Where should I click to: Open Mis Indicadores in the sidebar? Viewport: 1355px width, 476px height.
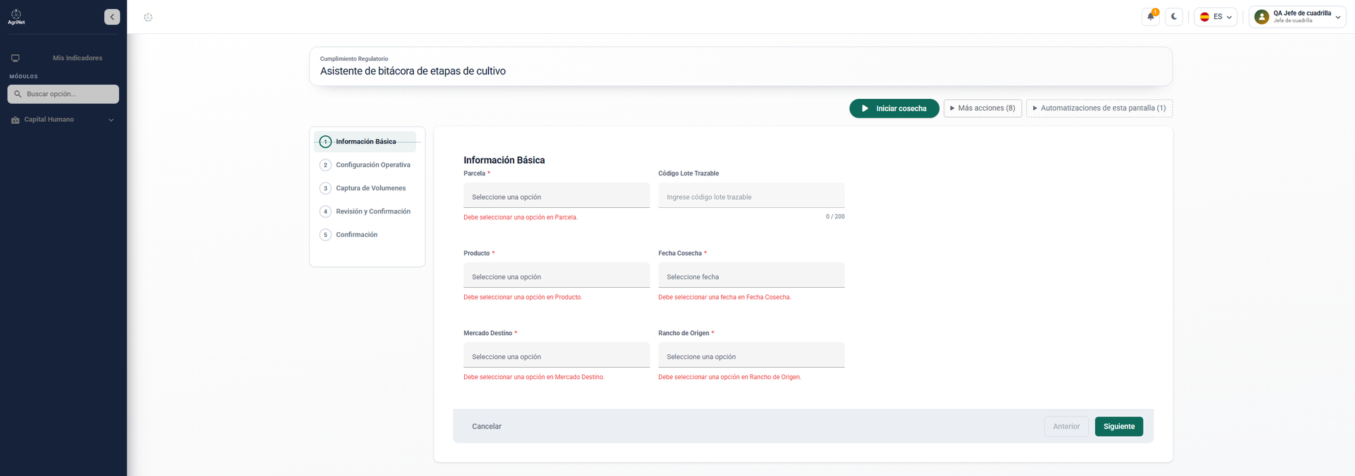pyautogui.click(x=77, y=58)
